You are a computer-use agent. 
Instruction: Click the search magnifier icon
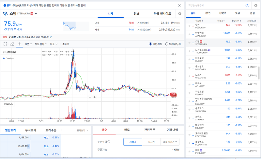[247, 6]
